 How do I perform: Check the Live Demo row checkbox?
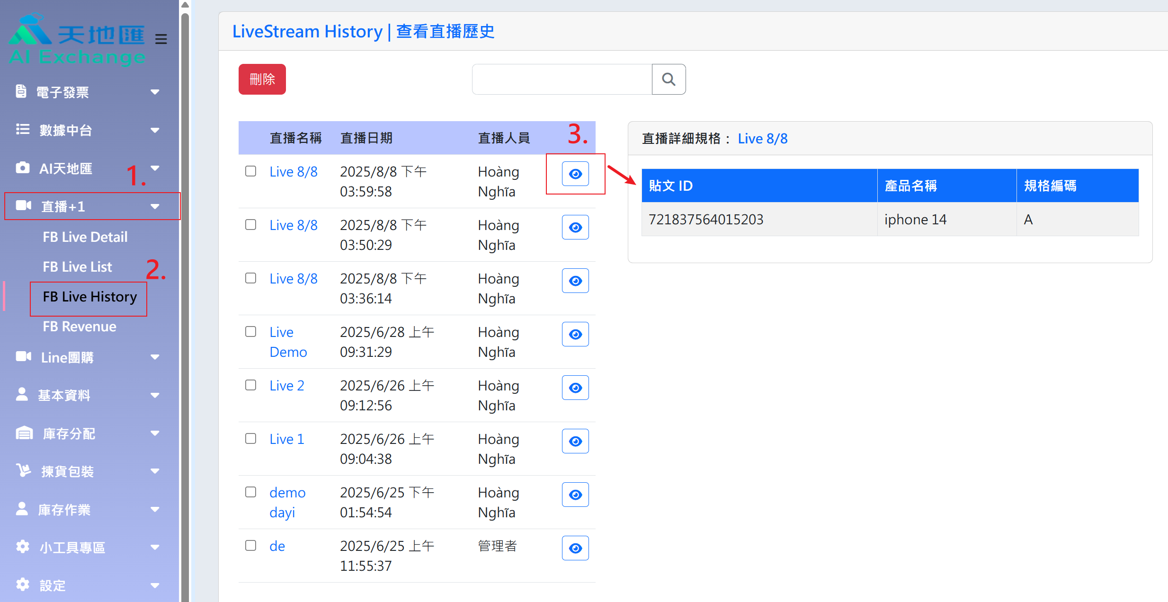(x=250, y=332)
